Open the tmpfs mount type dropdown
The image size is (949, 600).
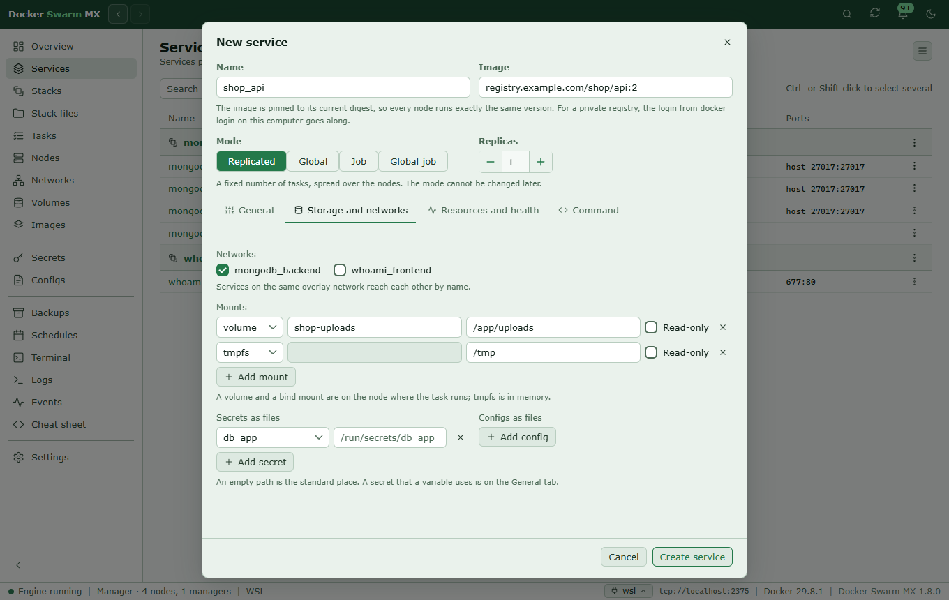[250, 352]
